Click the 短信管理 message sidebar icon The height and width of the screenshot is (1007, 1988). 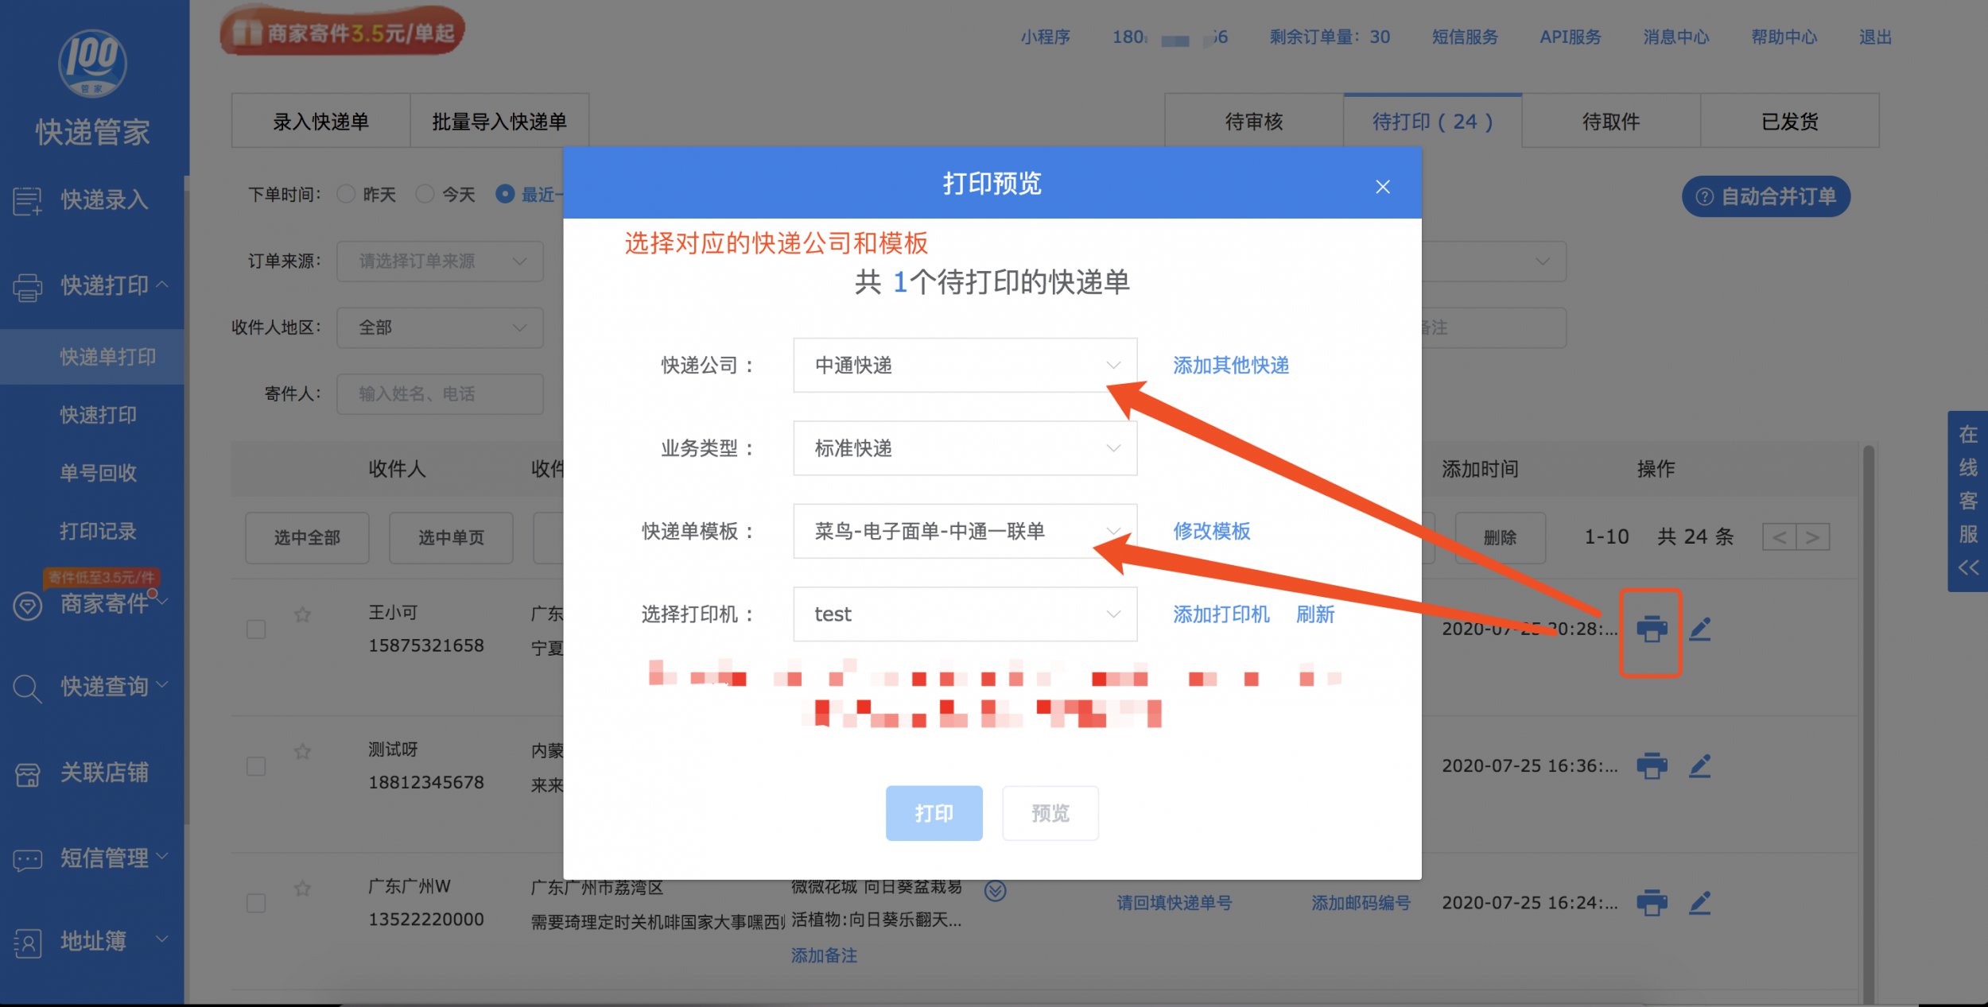click(x=27, y=860)
